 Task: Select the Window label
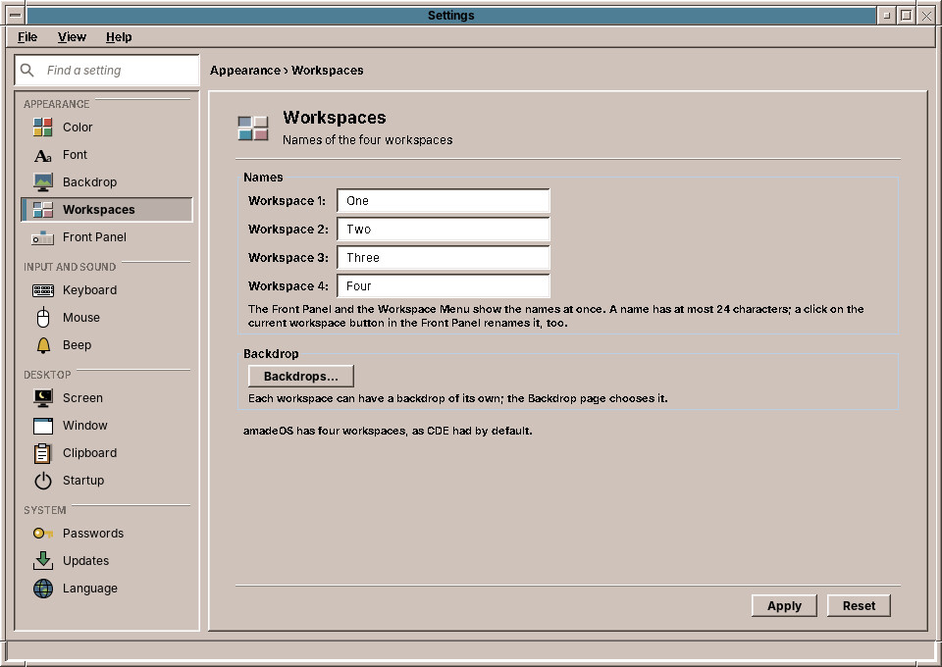pos(84,426)
